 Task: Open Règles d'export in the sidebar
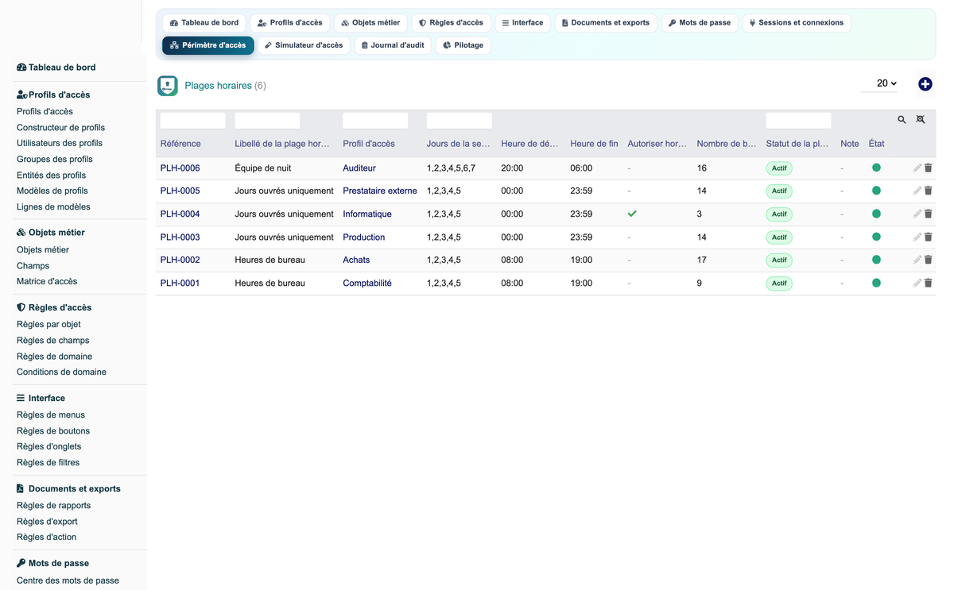point(47,522)
